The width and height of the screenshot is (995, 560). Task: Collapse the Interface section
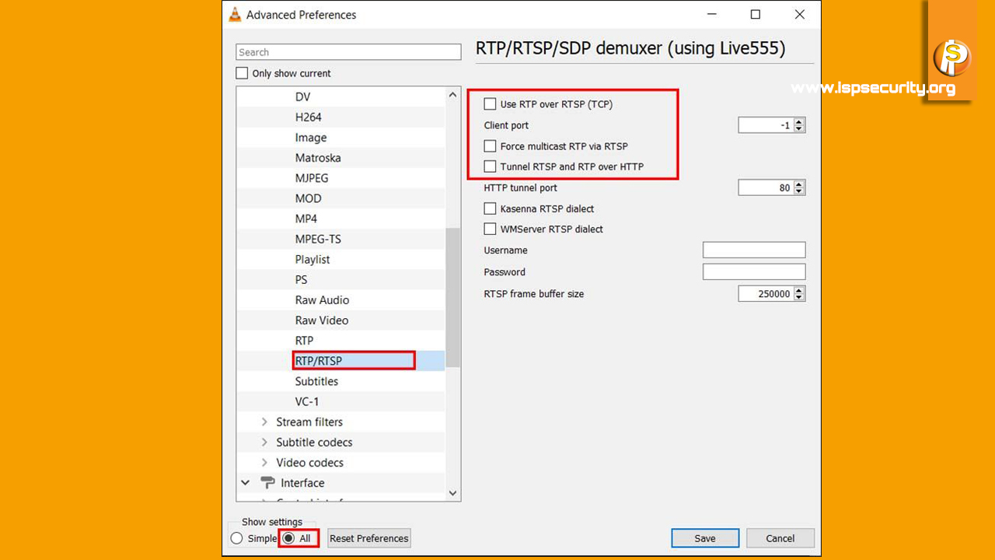(x=246, y=483)
